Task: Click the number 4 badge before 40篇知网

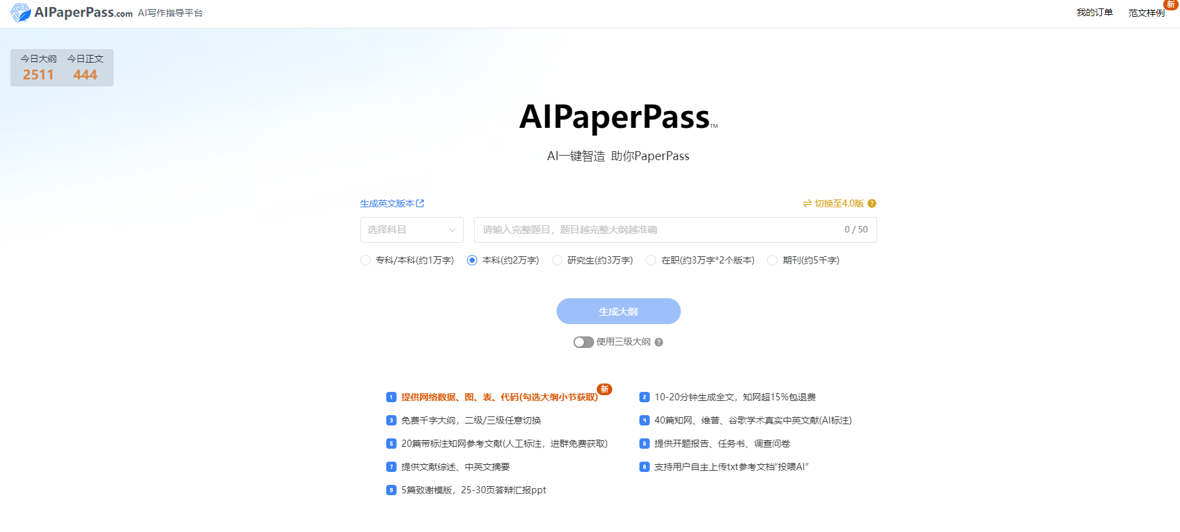Action: (x=645, y=420)
